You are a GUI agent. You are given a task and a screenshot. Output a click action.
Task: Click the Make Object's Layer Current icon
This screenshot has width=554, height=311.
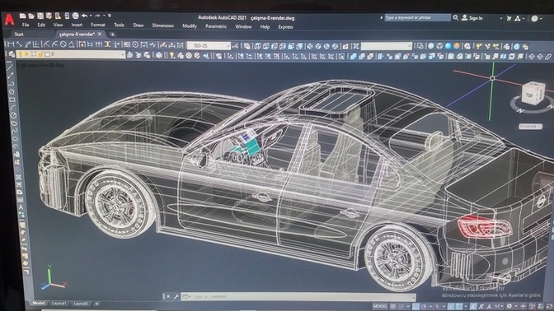[130, 54]
